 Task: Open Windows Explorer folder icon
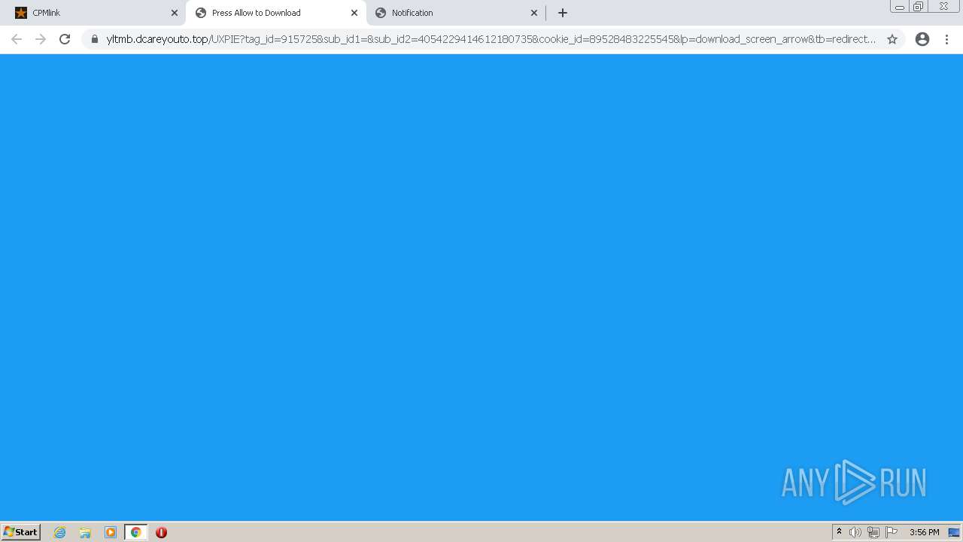click(85, 532)
